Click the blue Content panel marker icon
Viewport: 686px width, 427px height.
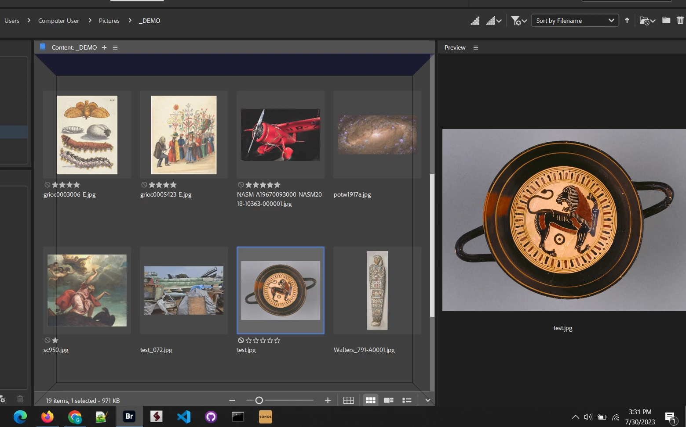click(43, 47)
